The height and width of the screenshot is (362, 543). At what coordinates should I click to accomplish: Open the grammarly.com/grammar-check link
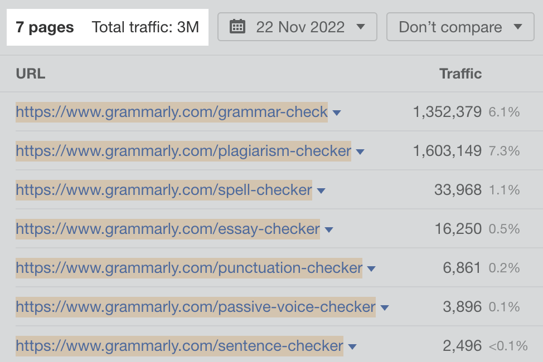pyautogui.click(x=170, y=112)
